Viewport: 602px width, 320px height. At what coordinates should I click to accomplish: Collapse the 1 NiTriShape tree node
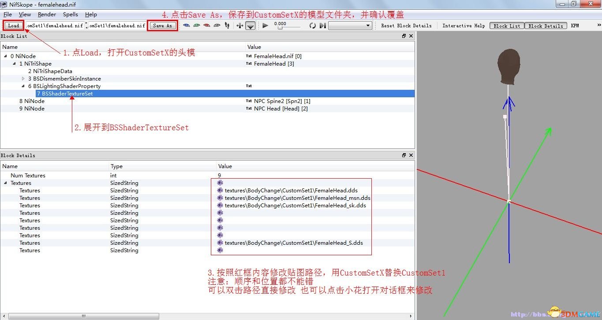15,64
